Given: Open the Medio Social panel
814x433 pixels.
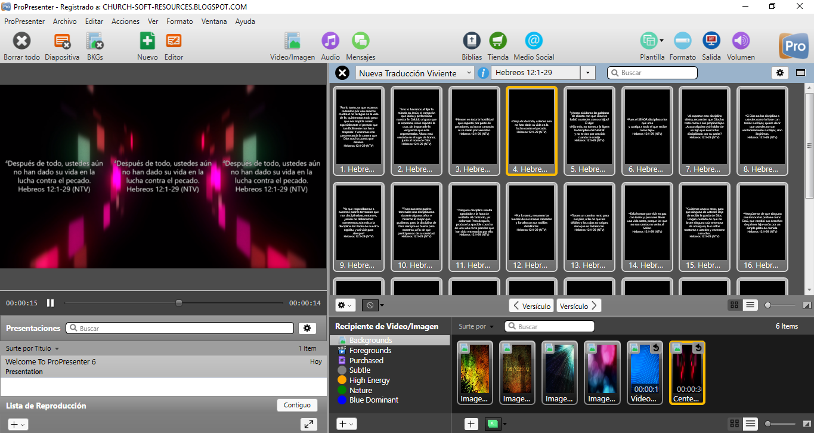Looking at the screenshot, I should coord(534,41).
